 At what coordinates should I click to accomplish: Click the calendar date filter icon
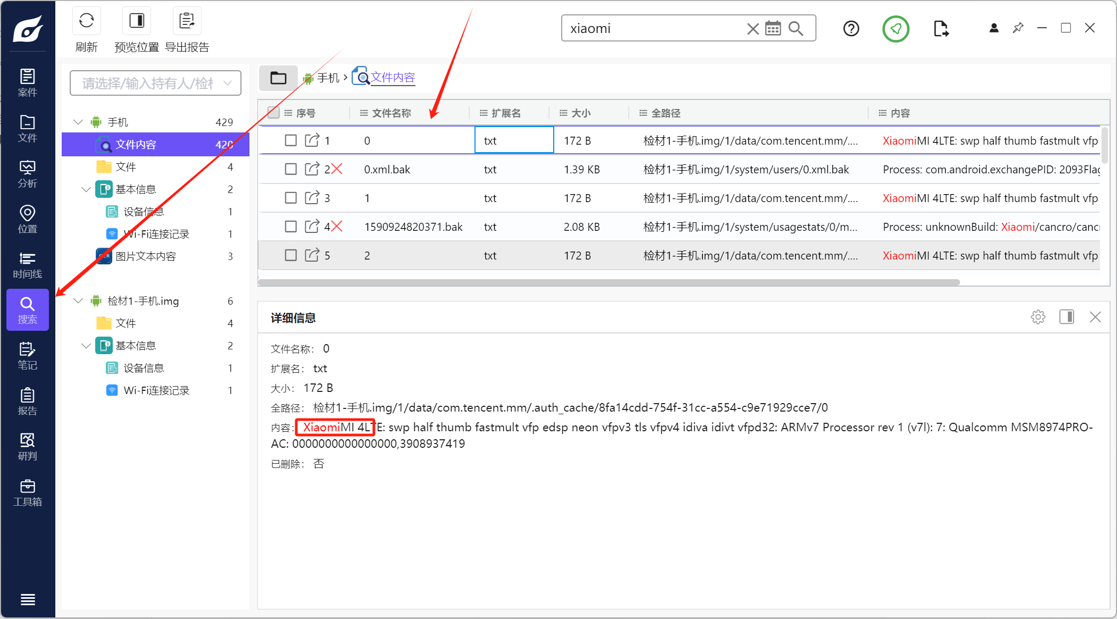coord(773,28)
